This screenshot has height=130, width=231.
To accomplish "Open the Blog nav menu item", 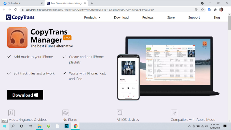I will coord(217,18).
